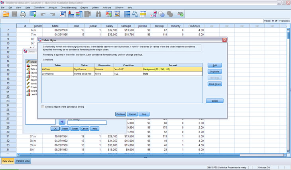Click the Move Down button

point(214,84)
